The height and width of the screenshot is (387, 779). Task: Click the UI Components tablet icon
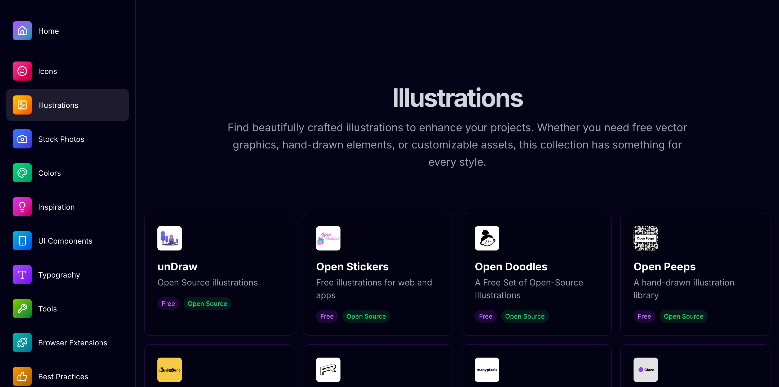point(22,241)
